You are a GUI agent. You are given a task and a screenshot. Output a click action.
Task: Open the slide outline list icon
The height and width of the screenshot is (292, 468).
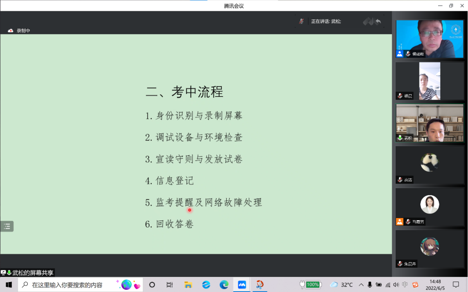pos(7,226)
